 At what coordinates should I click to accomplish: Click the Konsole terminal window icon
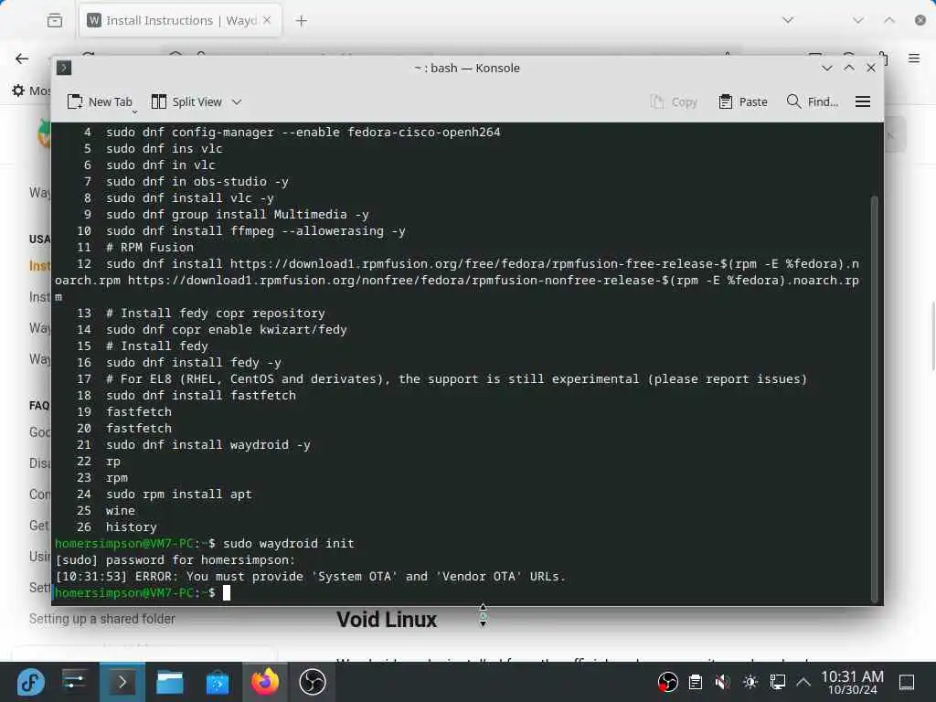click(64, 68)
